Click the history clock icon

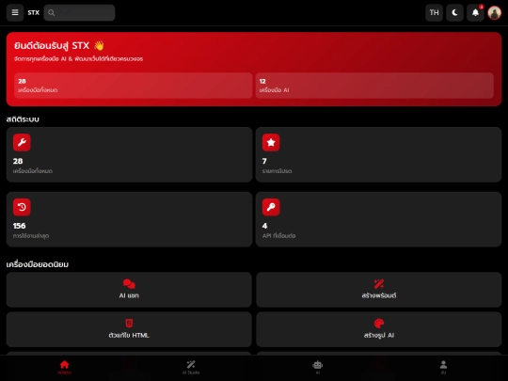click(x=22, y=207)
